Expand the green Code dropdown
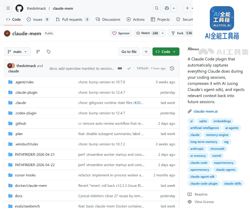The width and height of the screenshot is (250, 208). point(166,52)
